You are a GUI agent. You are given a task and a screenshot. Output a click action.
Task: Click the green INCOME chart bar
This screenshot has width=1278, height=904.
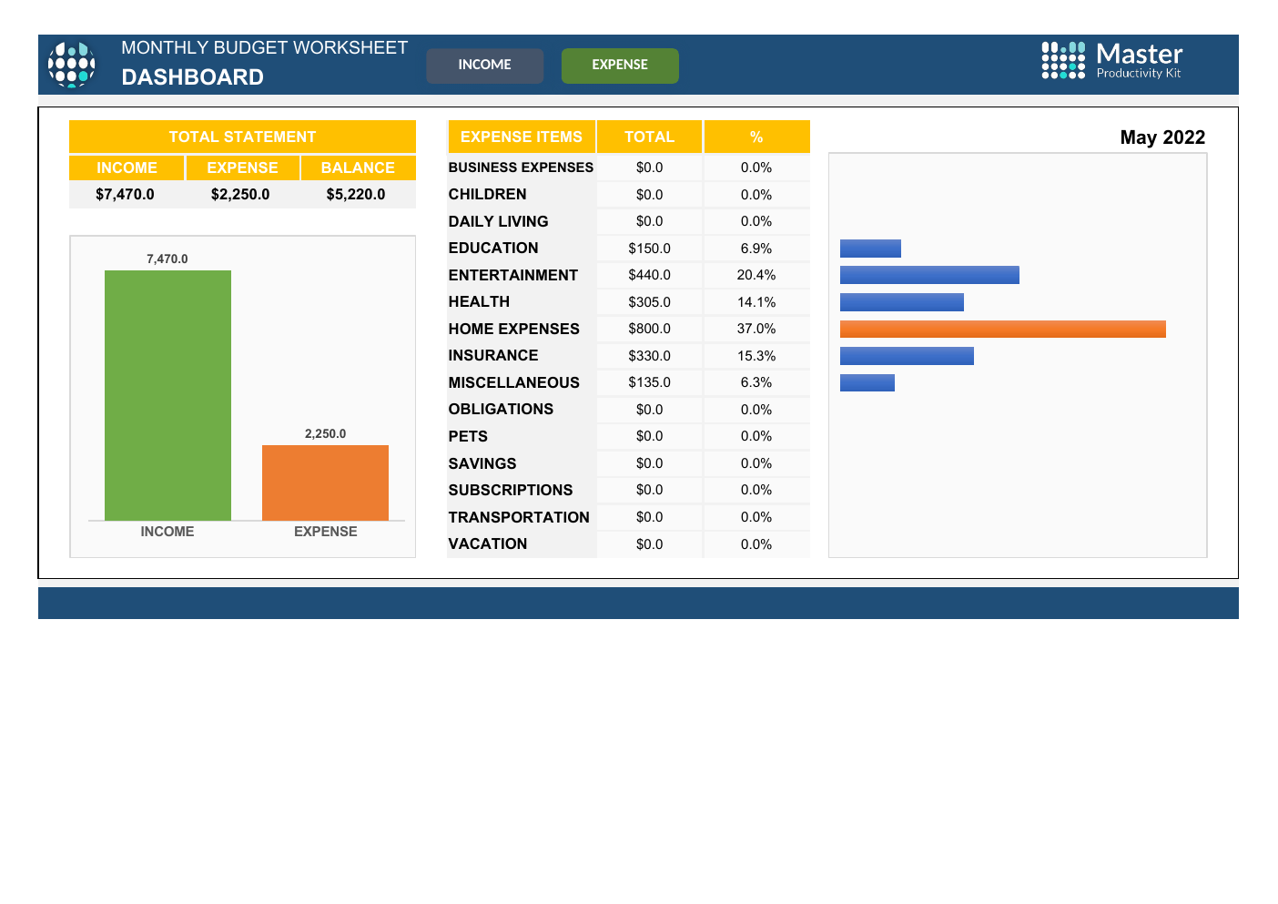pos(167,395)
